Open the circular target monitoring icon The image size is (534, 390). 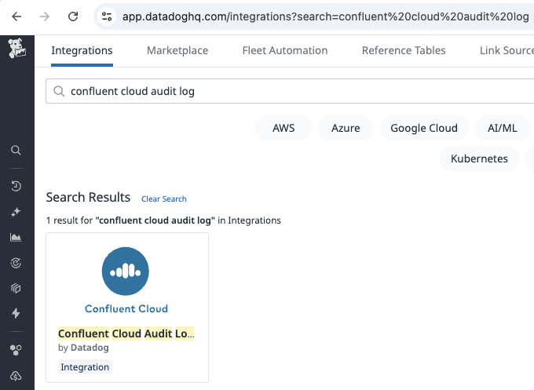(x=16, y=263)
